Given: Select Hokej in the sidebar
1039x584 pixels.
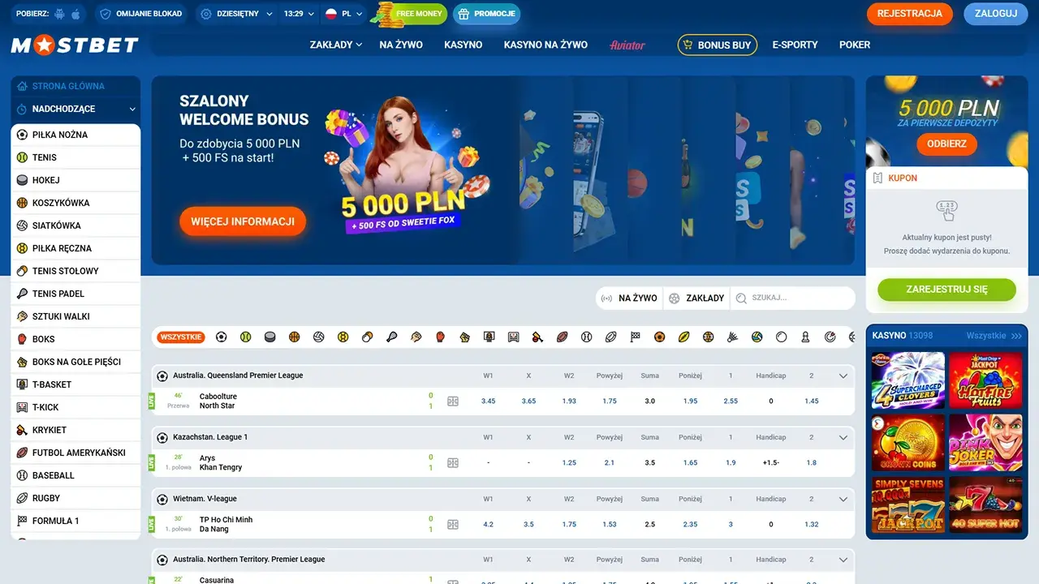Looking at the screenshot, I should point(75,180).
